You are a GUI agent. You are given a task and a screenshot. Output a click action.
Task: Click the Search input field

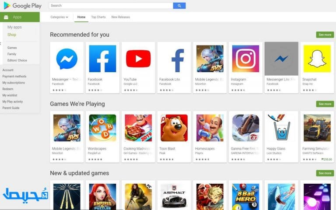click(x=111, y=6)
